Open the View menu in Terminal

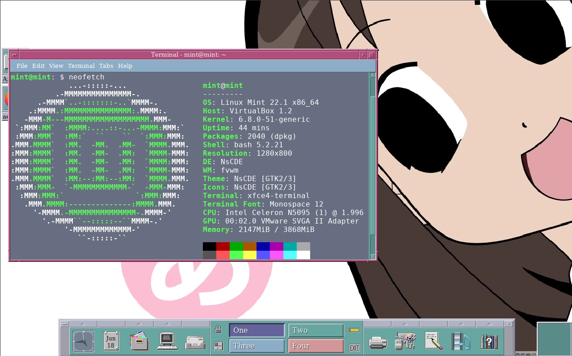click(x=56, y=66)
